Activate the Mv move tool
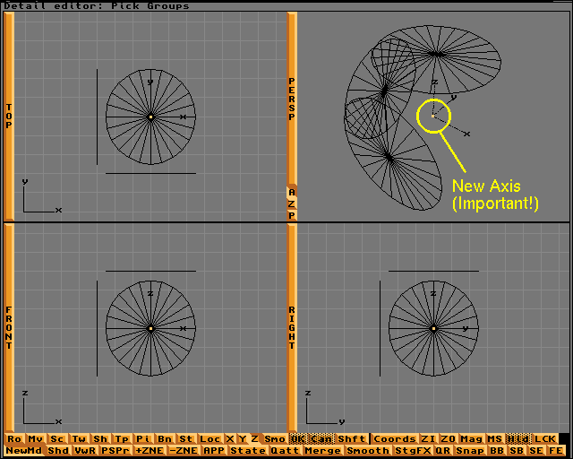This screenshot has height=459, width=573. [x=35, y=439]
